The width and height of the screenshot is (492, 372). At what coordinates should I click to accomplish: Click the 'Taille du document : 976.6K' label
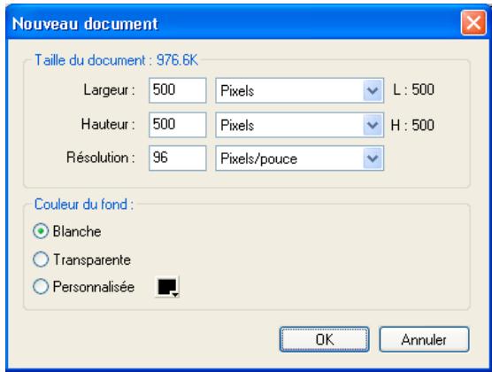pyautogui.click(x=117, y=59)
